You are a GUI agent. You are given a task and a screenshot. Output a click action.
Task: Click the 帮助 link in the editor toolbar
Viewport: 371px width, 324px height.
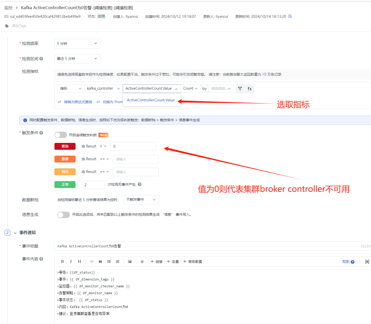pyautogui.click(x=348, y=262)
